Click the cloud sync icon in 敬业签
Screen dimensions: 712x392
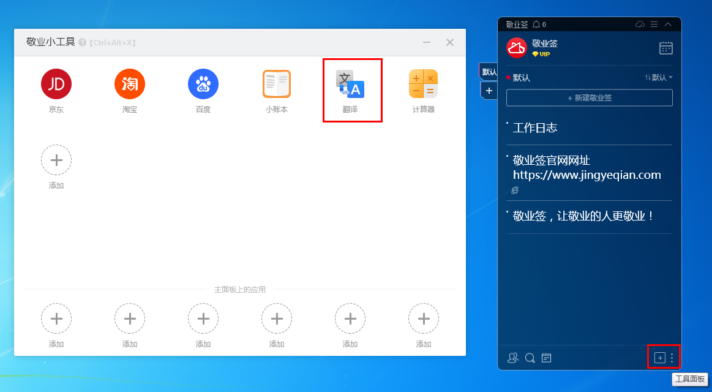[x=640, y=24]
